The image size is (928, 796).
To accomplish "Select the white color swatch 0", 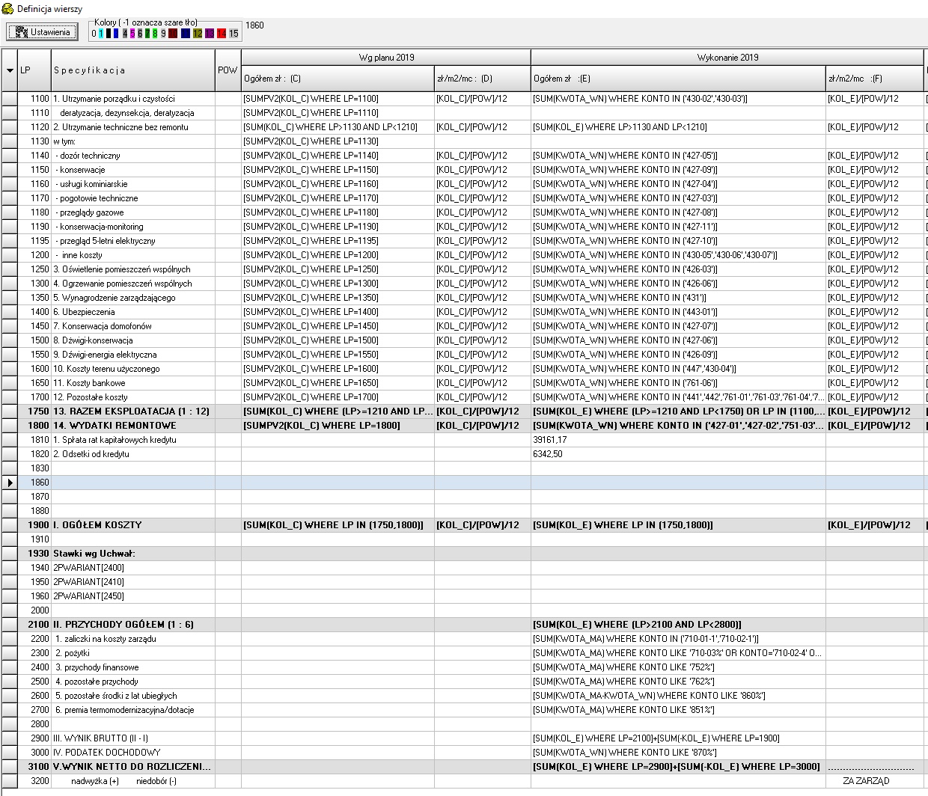I will 94,34.
